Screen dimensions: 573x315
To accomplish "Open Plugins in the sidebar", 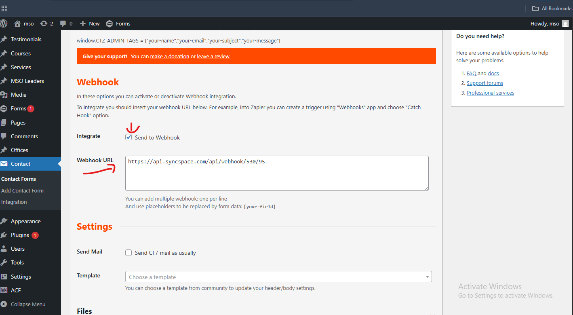I will point(20,235).
